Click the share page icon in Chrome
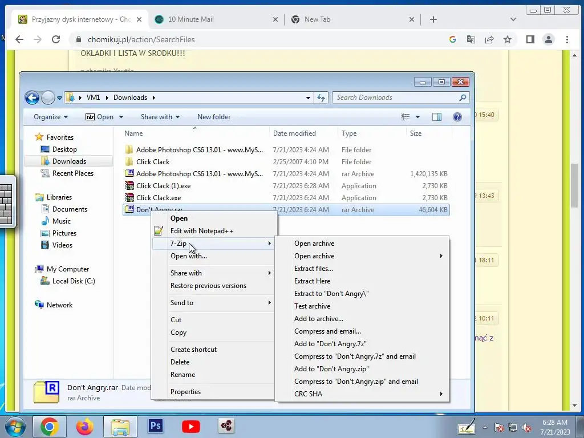This screenshot has height=438, width=584. (x=489, y=39)
